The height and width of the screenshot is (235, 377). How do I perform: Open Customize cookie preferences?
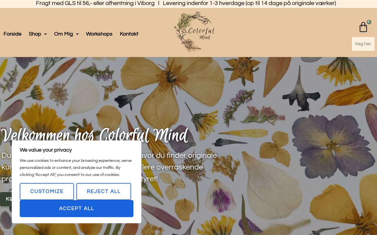(x=47, y=192)
